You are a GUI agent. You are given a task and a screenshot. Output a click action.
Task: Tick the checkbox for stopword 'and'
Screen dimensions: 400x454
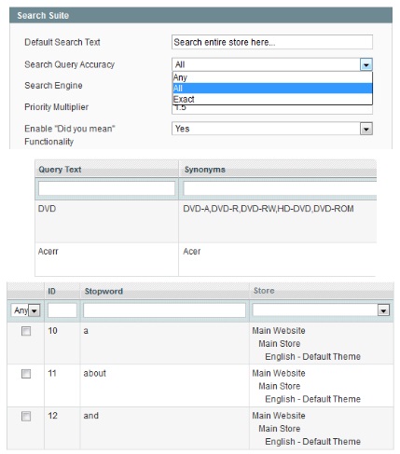coord(26,416)
